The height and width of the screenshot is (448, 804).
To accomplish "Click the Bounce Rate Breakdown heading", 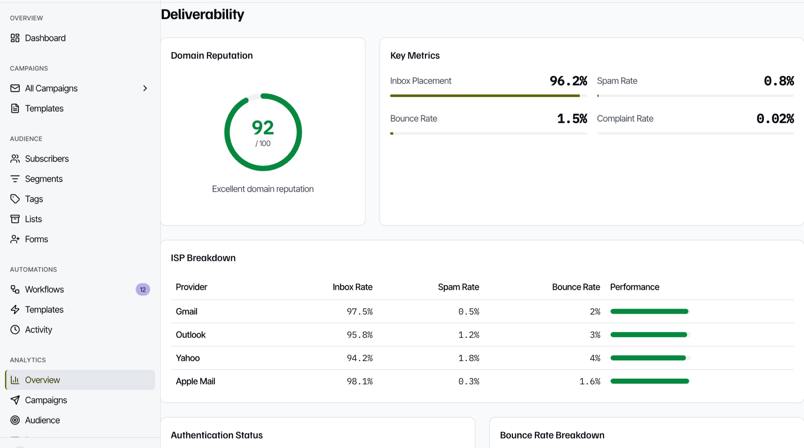I will (x=552, y=435).
